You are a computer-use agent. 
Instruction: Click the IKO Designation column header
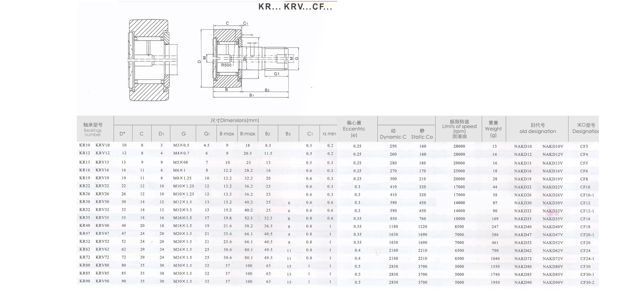pos(585,128)
